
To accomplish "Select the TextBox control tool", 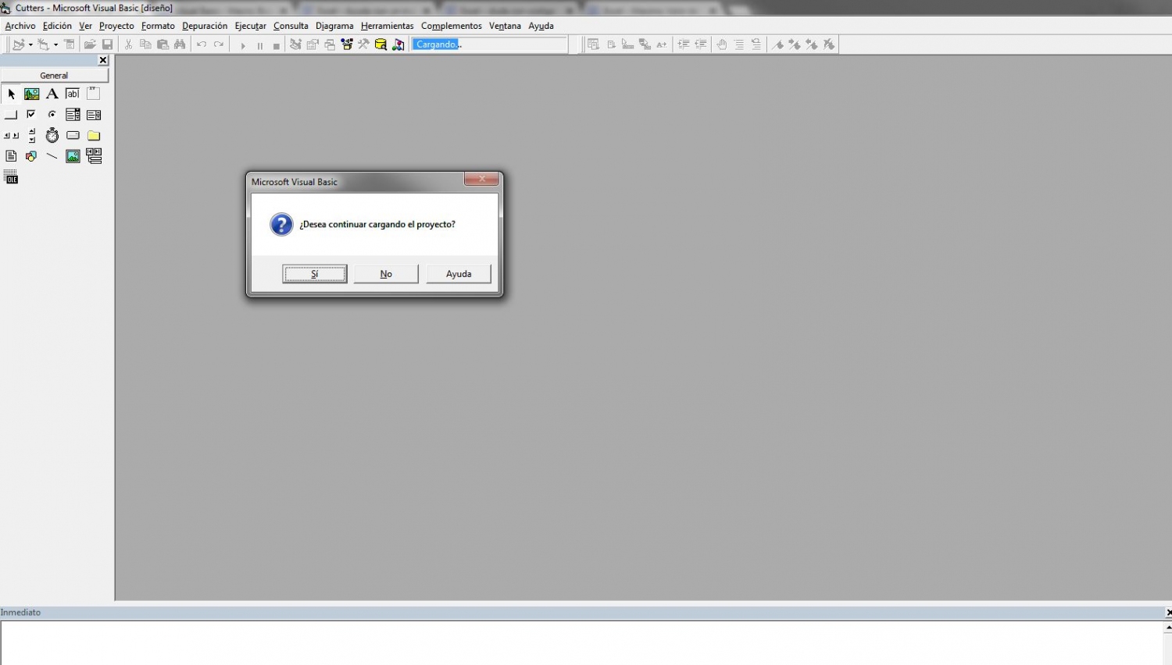I will (73, 94).
